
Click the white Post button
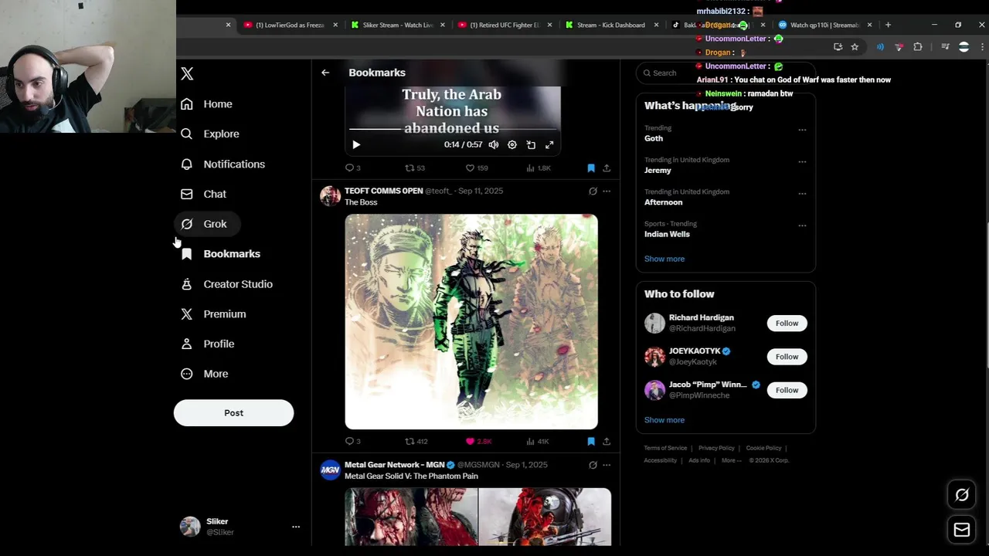tap(233, 413)
